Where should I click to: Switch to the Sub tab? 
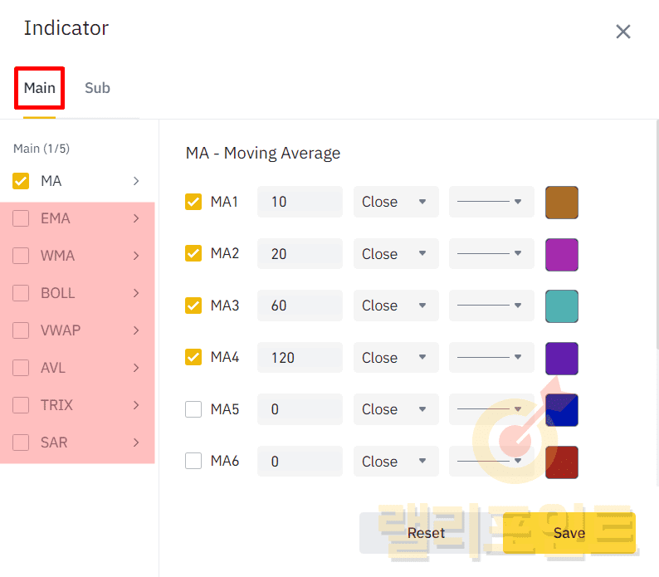click(x=97, y=88)
